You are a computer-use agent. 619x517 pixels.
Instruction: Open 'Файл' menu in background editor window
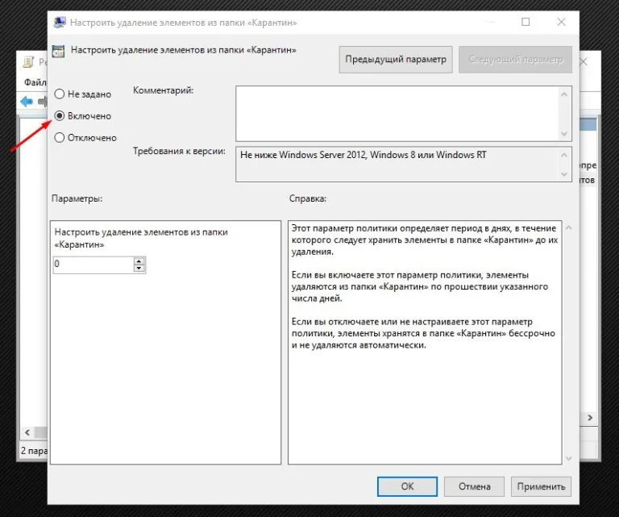pyautogui.click(x=35, y=82)
